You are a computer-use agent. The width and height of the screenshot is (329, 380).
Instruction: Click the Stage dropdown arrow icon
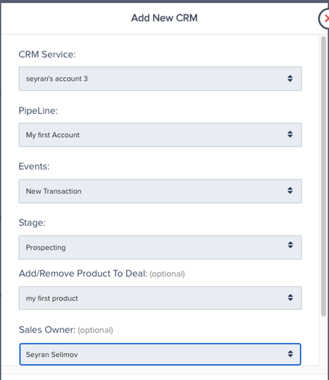point(290,245)
